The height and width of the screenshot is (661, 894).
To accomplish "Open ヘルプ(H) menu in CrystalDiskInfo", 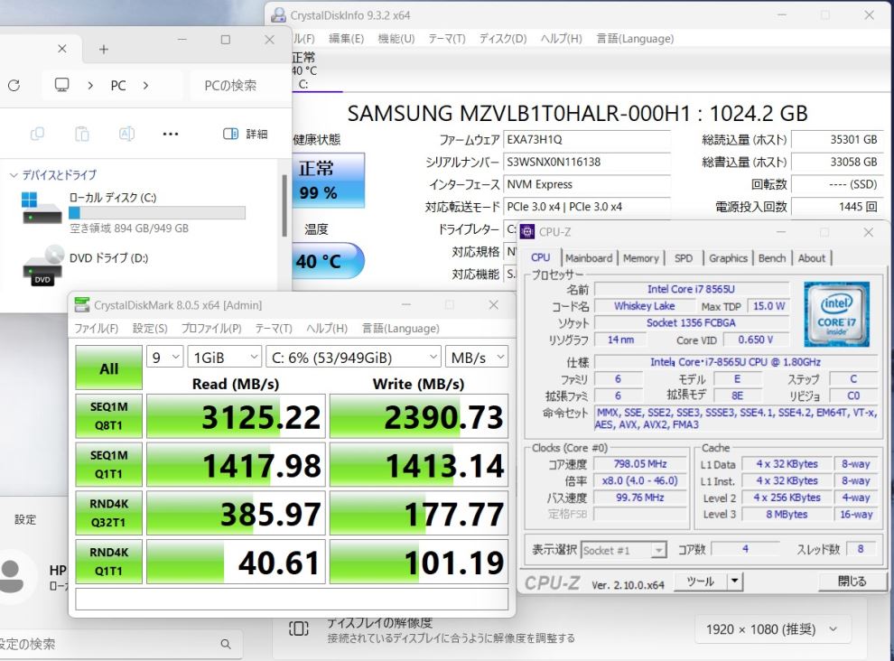I will (561, 39).
